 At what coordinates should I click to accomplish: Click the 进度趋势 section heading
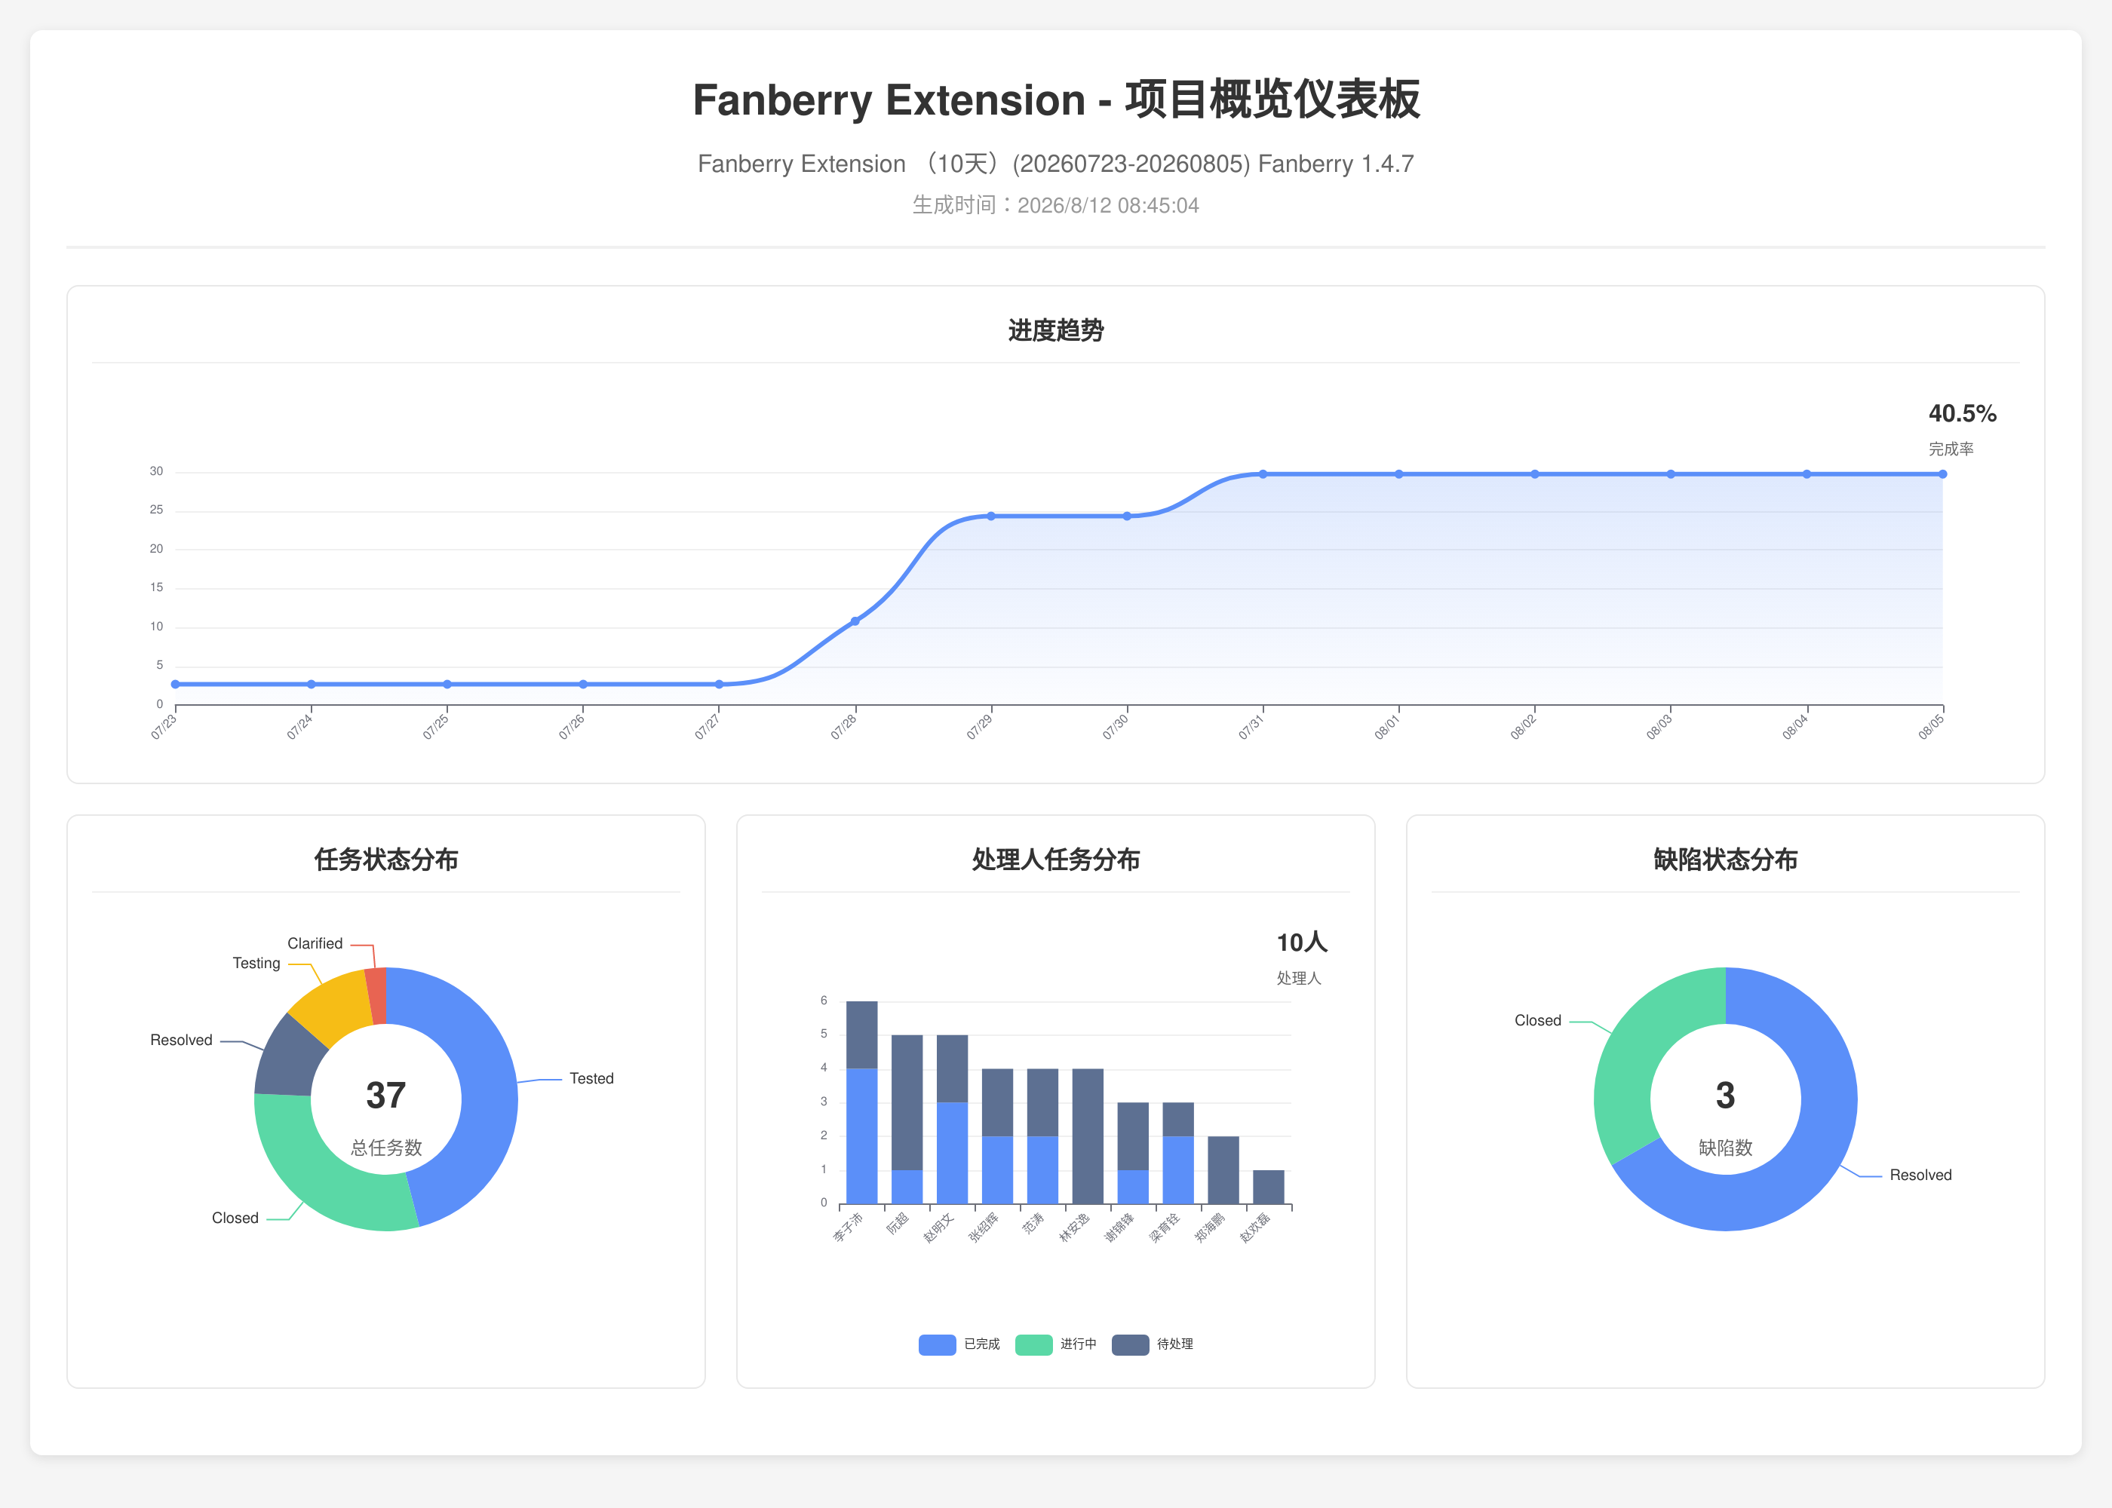click(1056, 330)
